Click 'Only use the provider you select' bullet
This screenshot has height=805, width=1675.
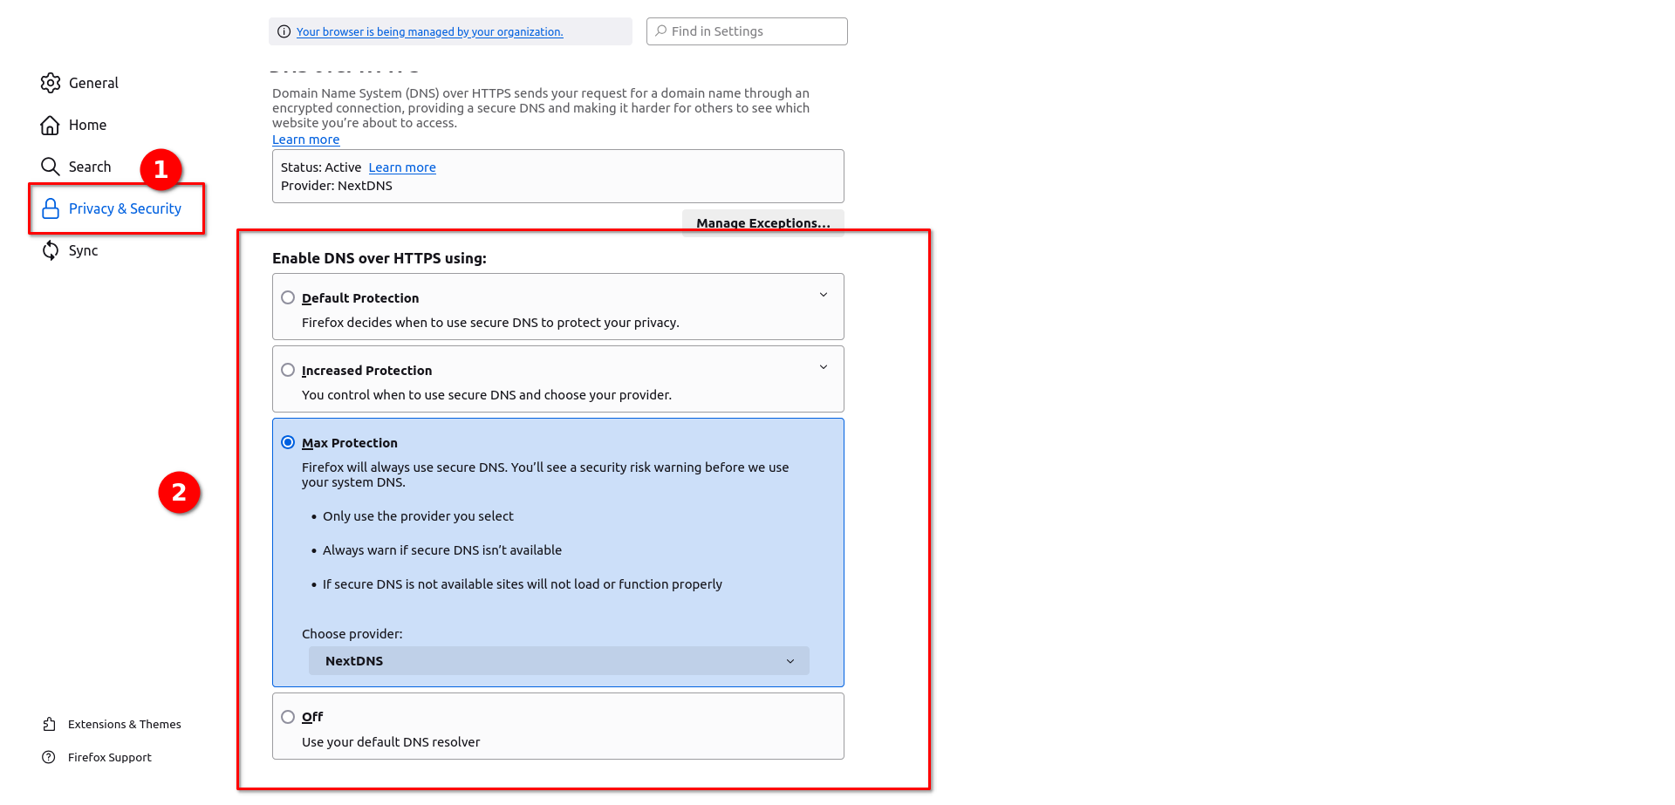click(418, 516)
